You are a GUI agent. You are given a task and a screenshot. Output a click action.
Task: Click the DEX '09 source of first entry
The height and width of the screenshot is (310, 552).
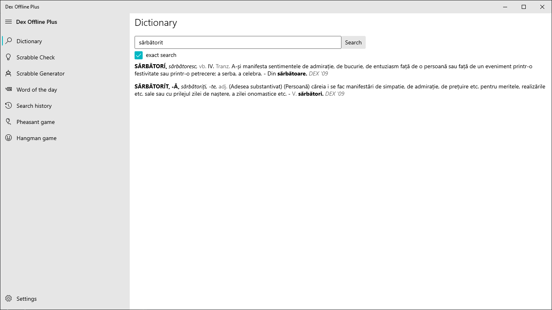point(318,74)
